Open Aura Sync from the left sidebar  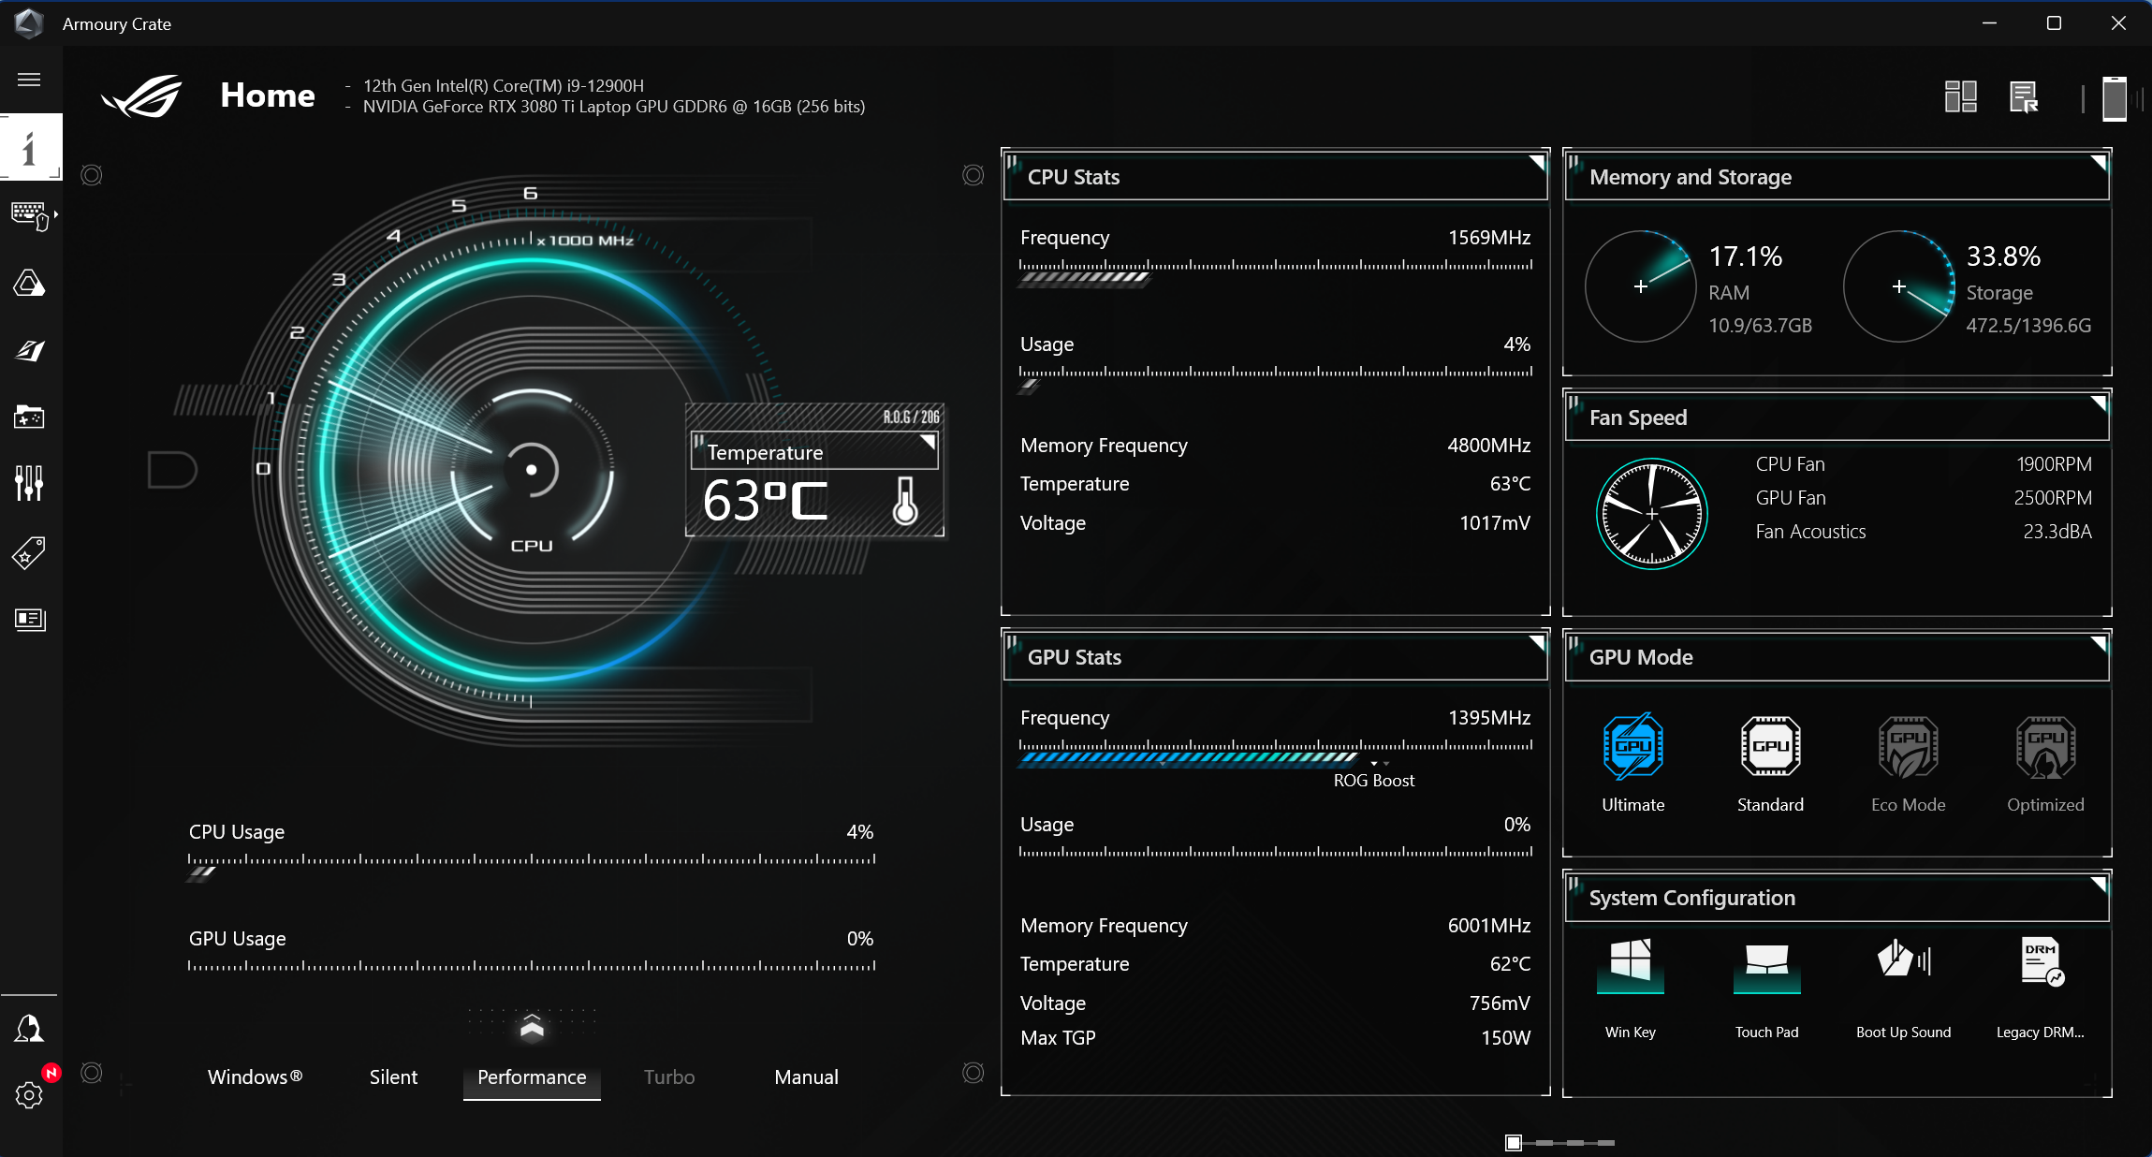[x=30, y=283]
